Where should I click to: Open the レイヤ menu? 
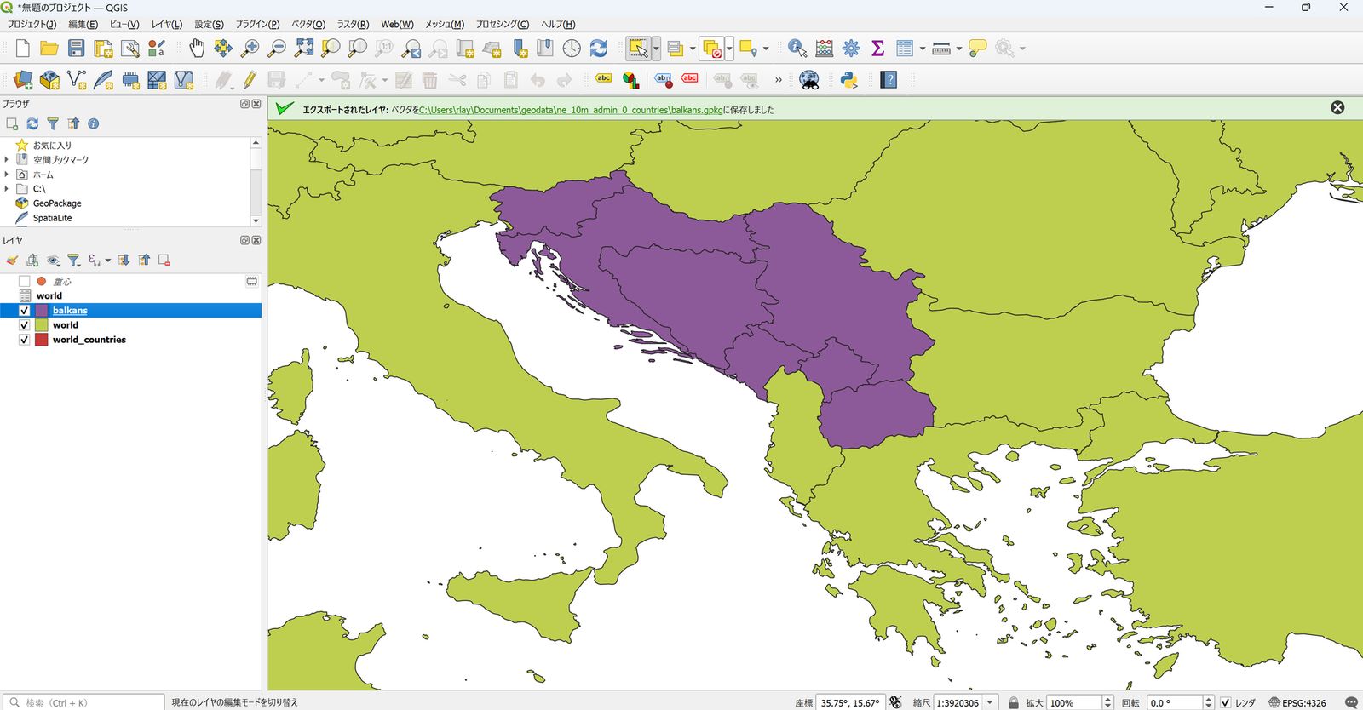tap(167, 24)
